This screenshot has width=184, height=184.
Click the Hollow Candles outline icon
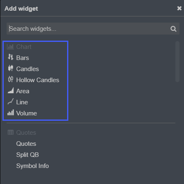tap(11, 79)
